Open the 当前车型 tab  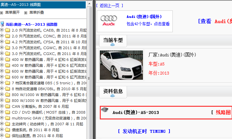[113, 41]
